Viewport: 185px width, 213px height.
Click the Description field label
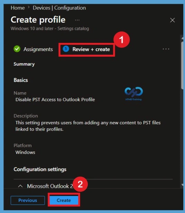[x=26, y=116]
